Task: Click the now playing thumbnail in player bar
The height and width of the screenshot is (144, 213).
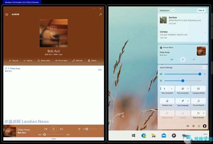Action: tap(10, 131)
